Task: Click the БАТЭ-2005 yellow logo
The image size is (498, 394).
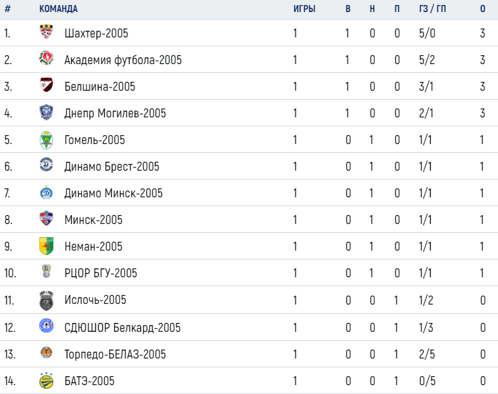Action: [x=46, y=381]
